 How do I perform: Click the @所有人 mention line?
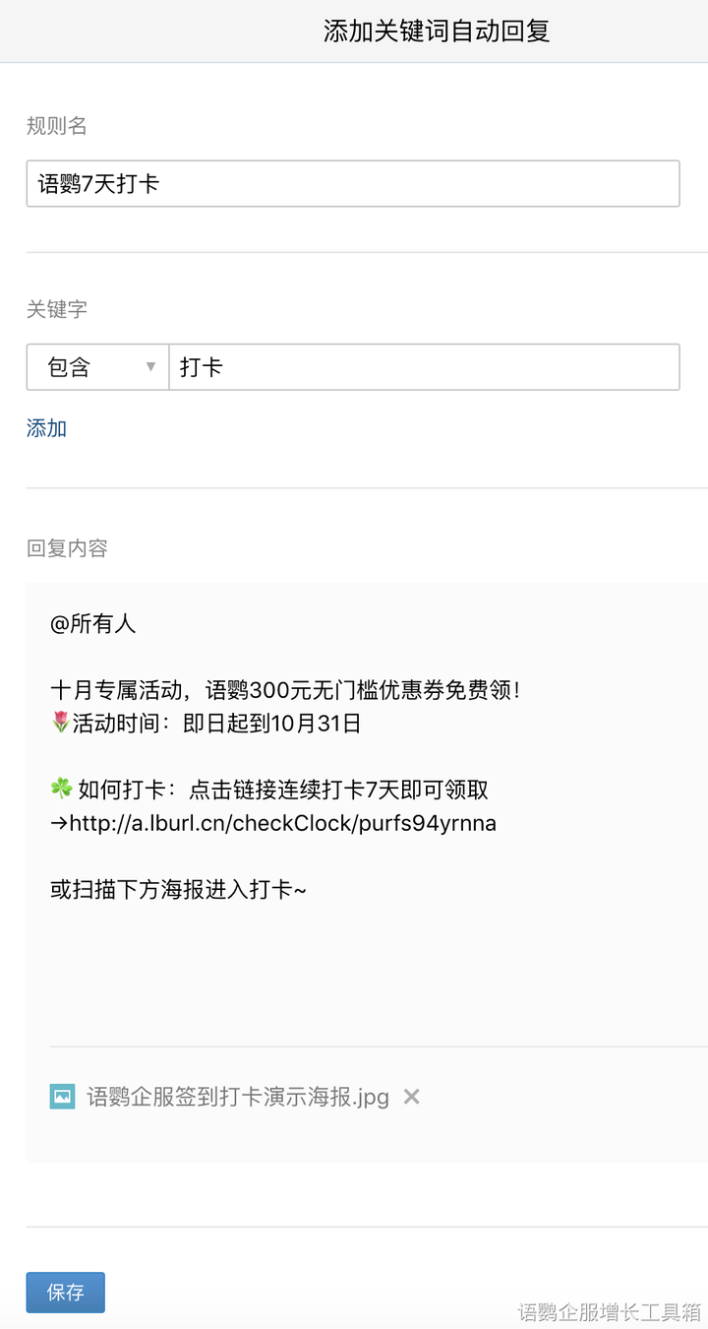click(x=93, y=623)
